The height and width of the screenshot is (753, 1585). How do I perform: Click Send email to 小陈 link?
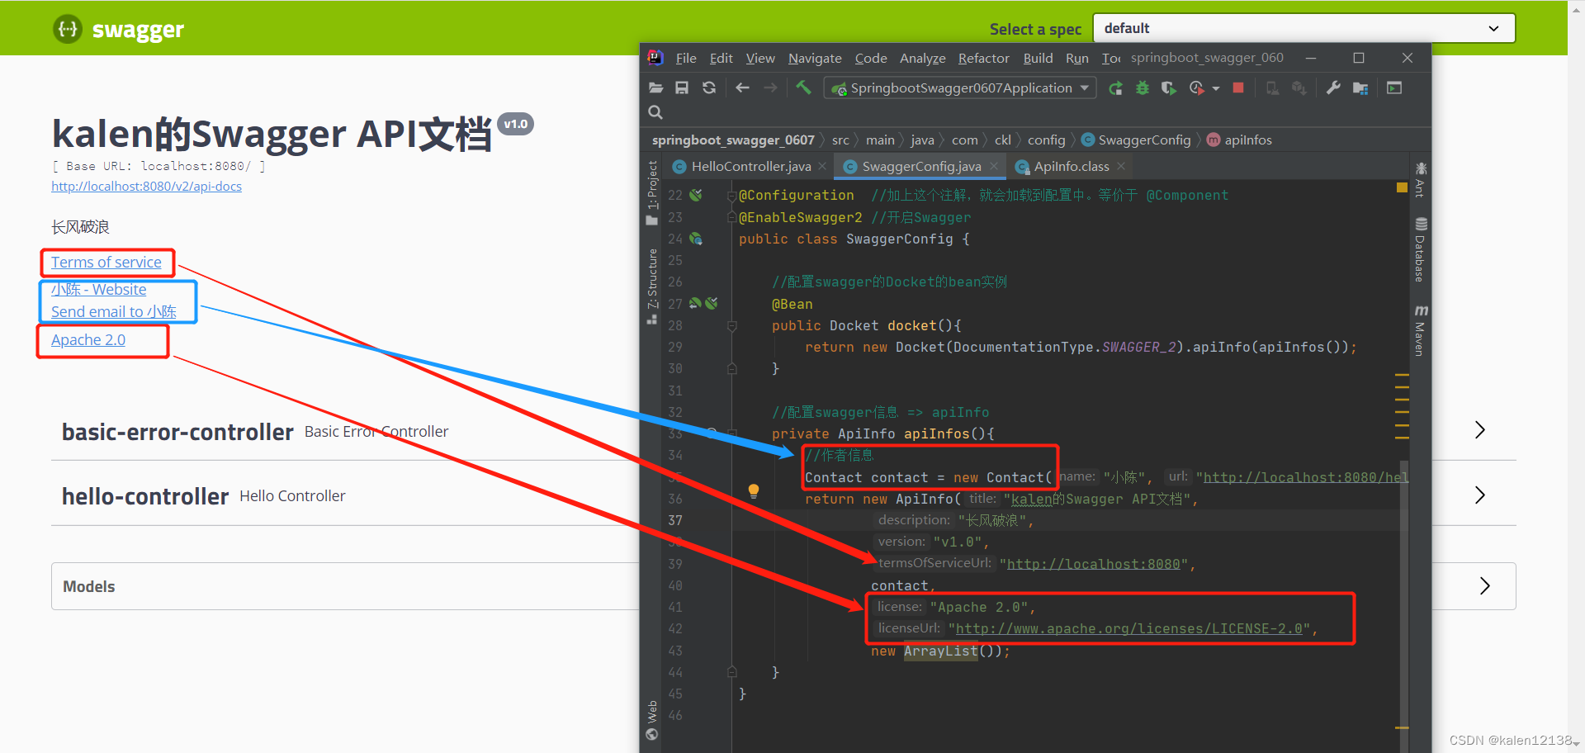pyautogui.click(x=114, y=311)
